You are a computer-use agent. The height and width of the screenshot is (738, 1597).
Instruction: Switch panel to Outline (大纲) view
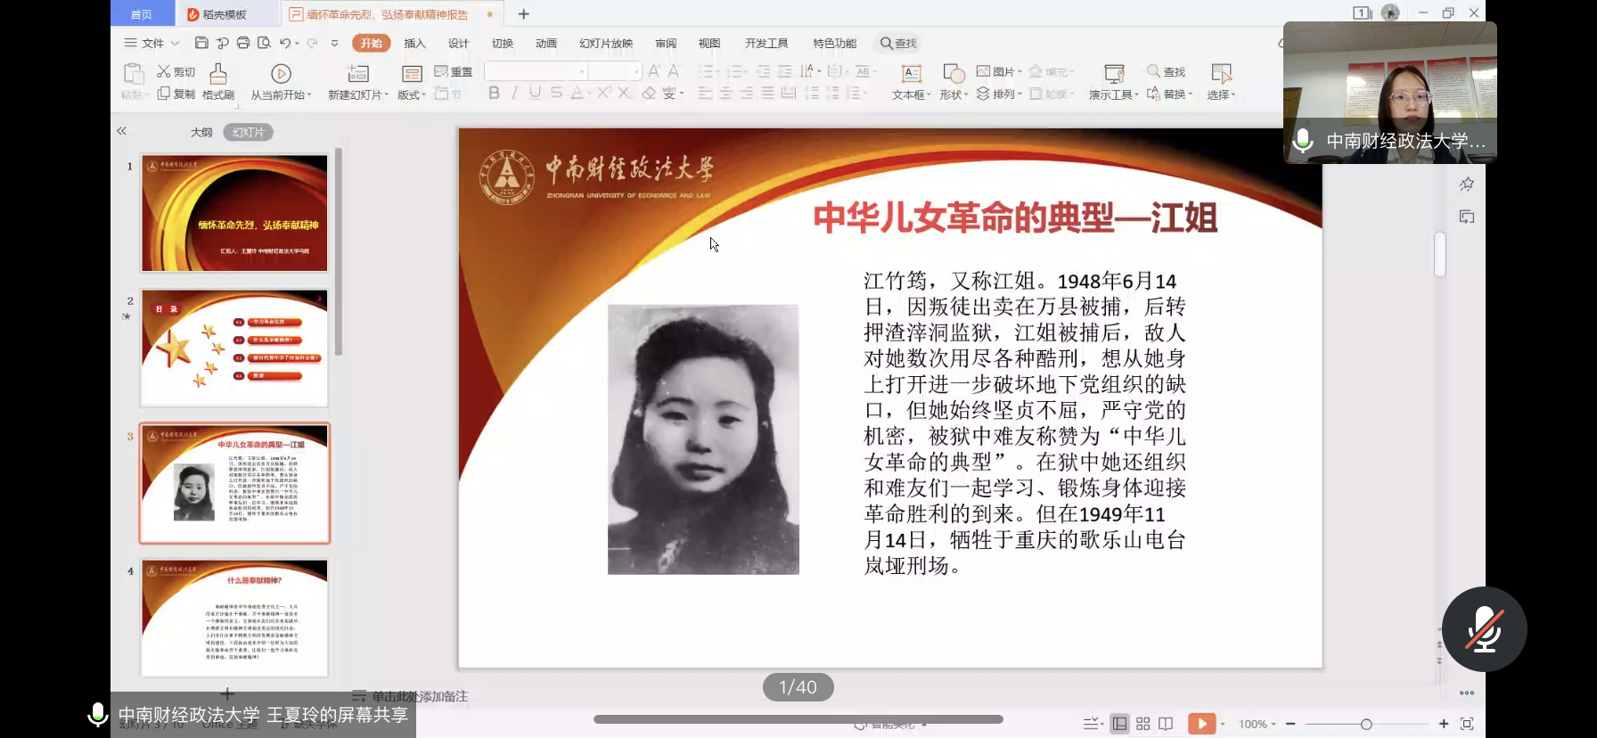(201, 132)
